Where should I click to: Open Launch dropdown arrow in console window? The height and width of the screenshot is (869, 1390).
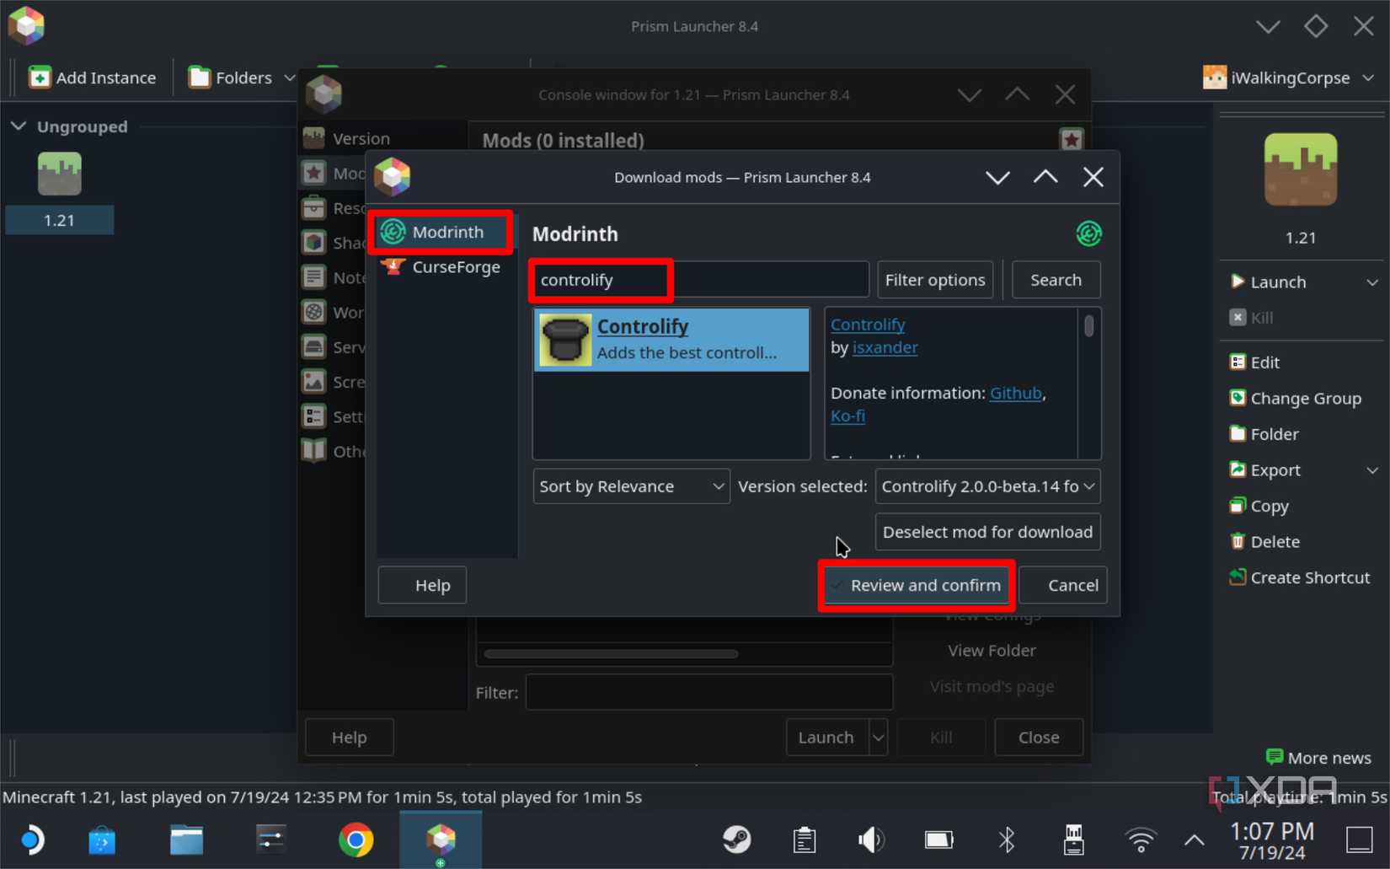878,738
